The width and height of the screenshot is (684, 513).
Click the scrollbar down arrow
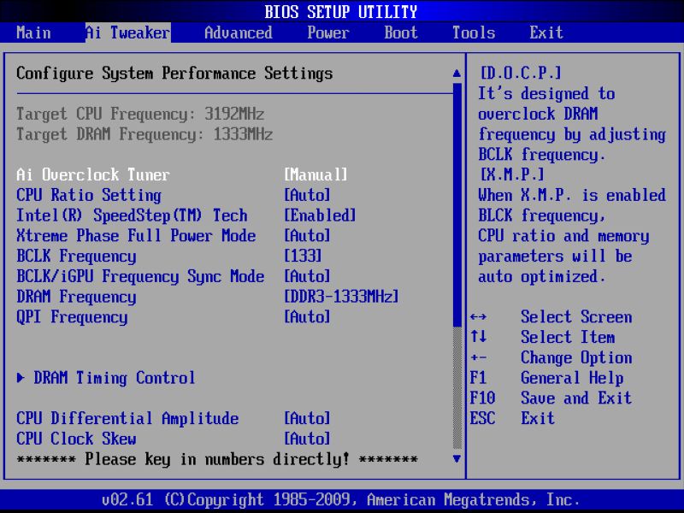point(457,459)
